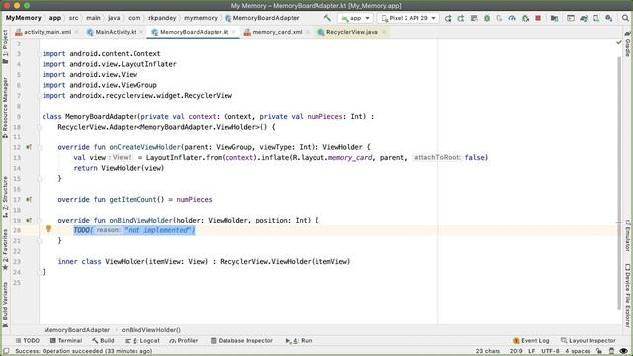
Task: Click the tool windows quick access icon
Action: point(6,351)
